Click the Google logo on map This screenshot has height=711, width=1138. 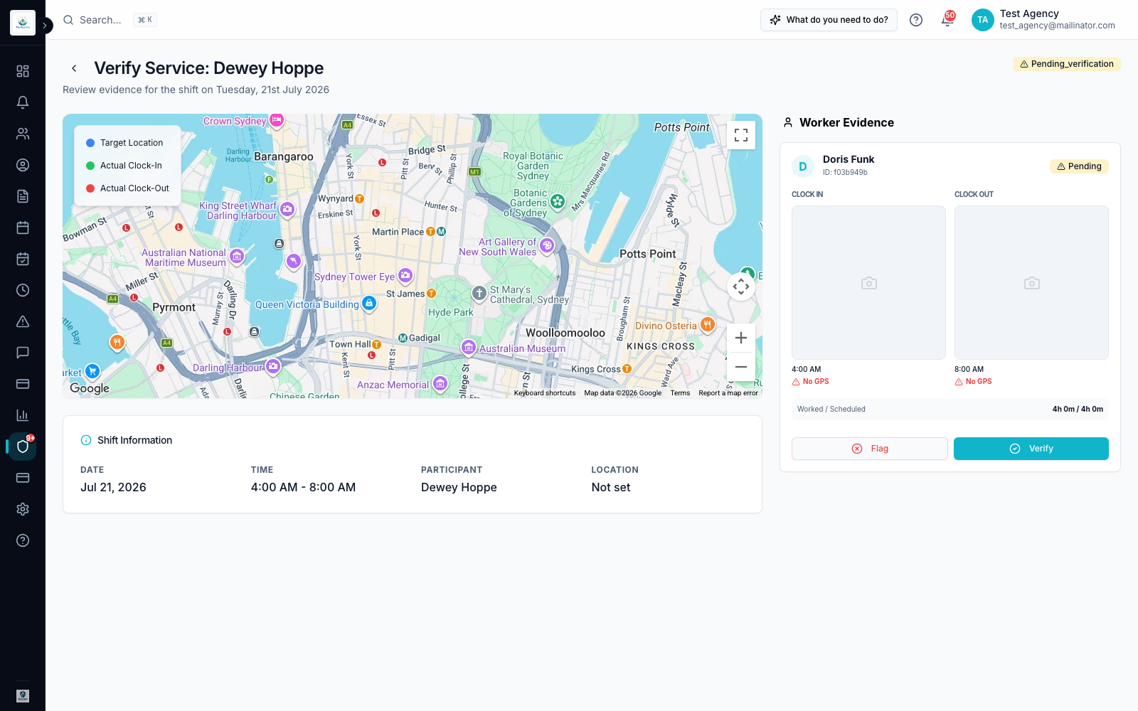pos(90,388)
